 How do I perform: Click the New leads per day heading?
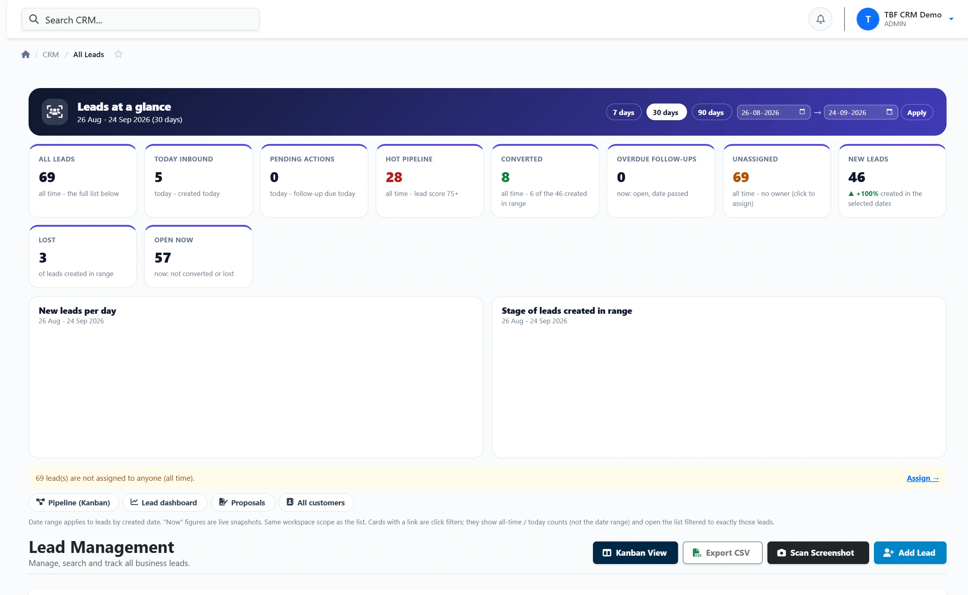tap(77, 311)
